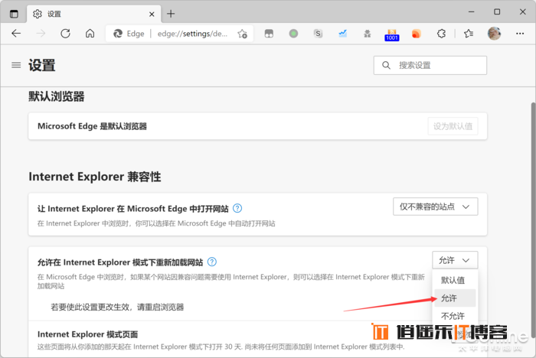Viewport: 536px width, 358px height.
Task: Go back with the back arrow
Action: click(x=16, y=34)
